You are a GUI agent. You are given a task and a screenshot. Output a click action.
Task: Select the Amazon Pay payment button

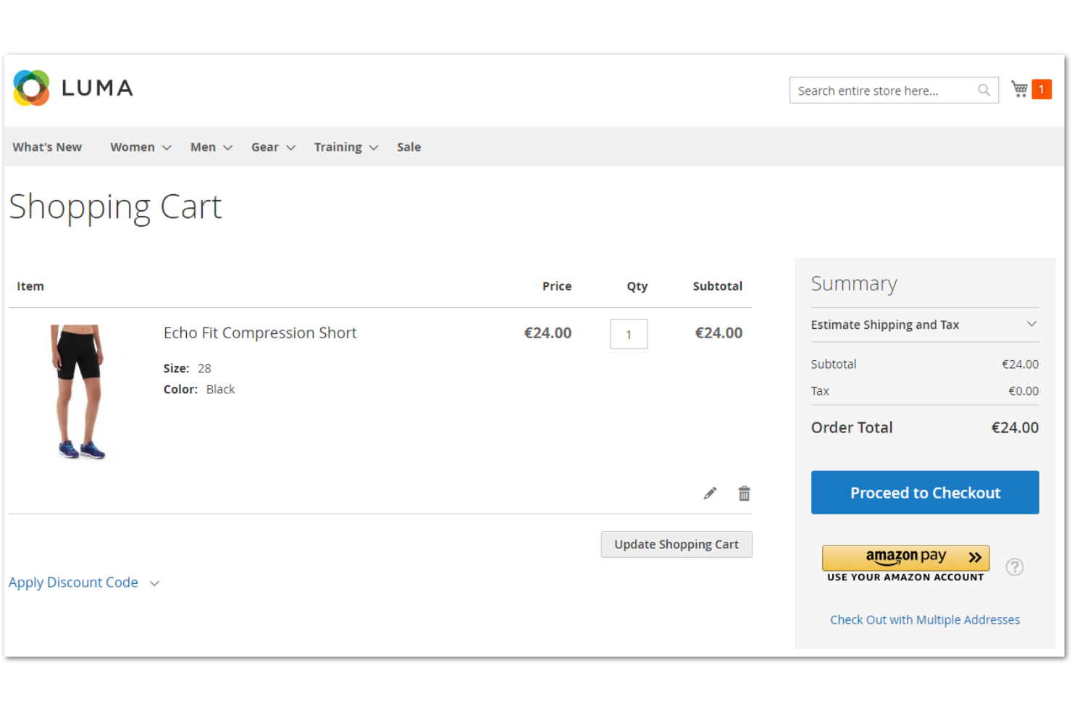click(x=905, y=558)
